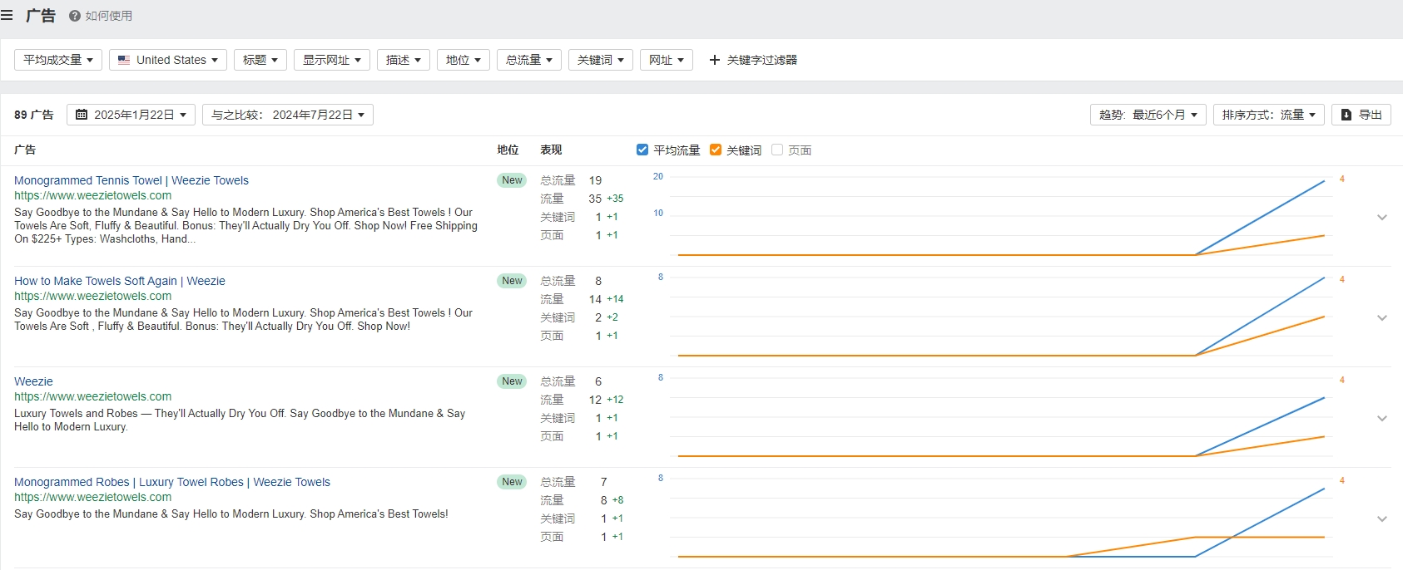
Task: Click the Tennis Towel ad description text
Action: (245, 225)
